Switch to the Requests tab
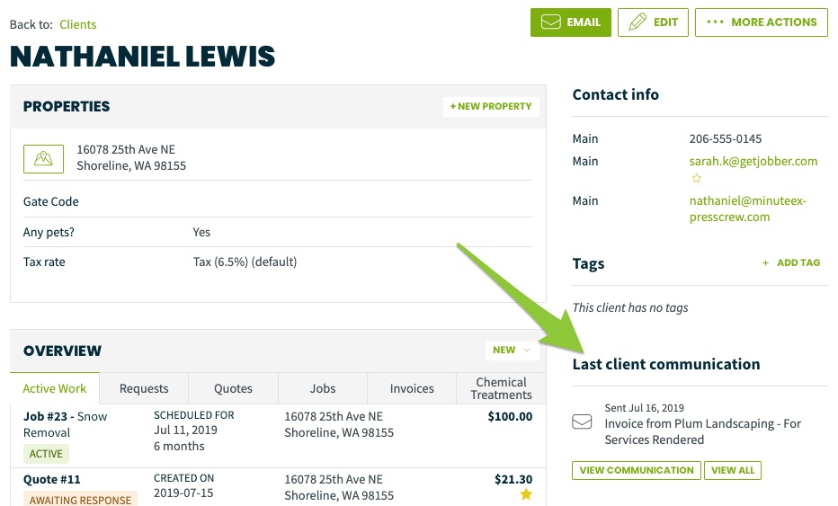Viewport: 838px width, 506px height. [144, 388]
